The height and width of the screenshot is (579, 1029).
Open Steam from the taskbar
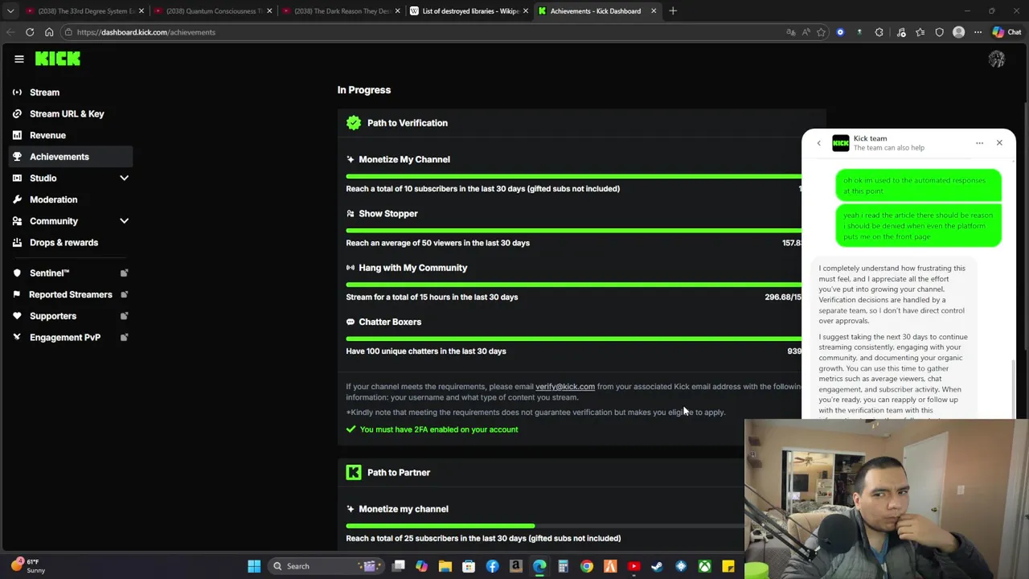pos(657,566)
